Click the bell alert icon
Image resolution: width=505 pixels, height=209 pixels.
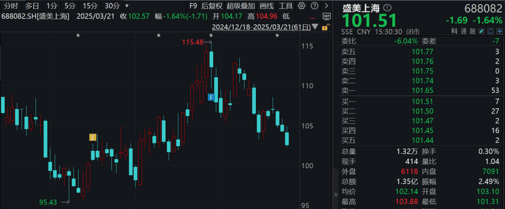tap(491, 31)
